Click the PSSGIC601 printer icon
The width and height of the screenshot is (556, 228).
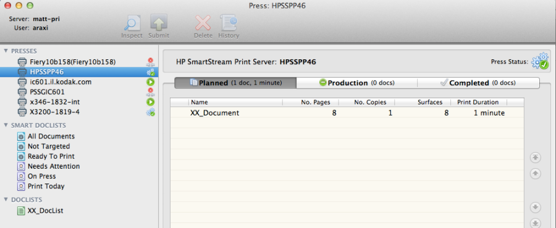(22, 92)
